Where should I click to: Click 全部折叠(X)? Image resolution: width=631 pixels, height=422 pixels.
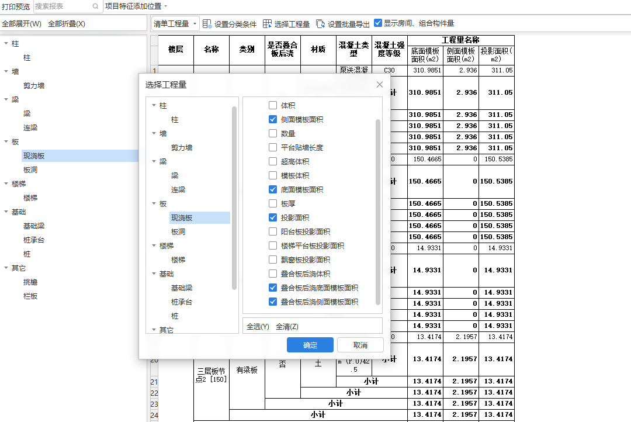pos(67,24)
